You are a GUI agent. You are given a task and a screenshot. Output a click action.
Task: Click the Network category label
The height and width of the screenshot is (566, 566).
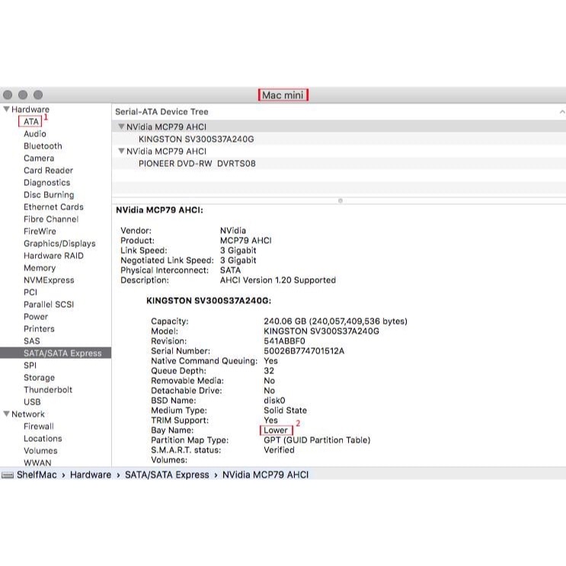[x=27, y=414]
